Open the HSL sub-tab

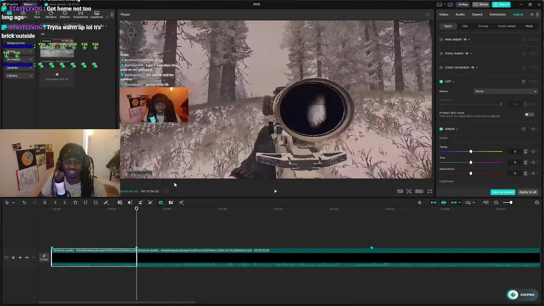click(x=465, y=26)
